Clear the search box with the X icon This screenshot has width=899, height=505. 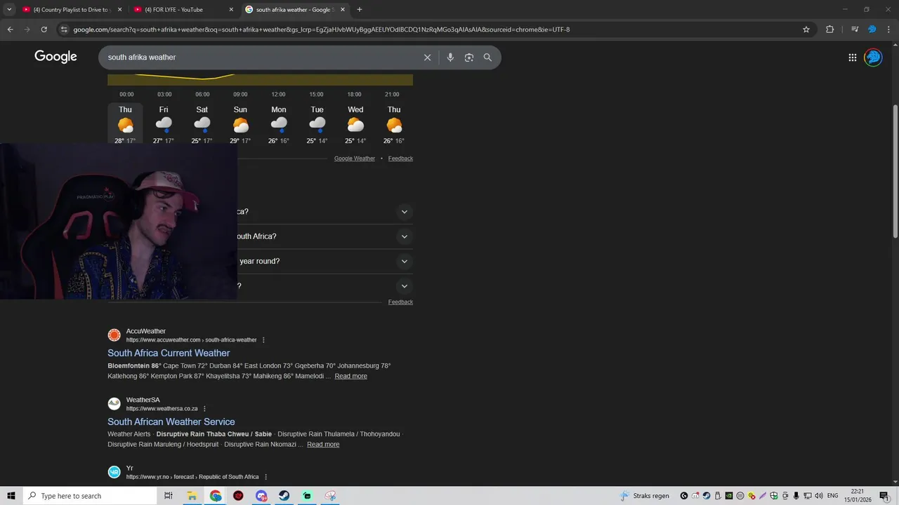click(427, 58)
